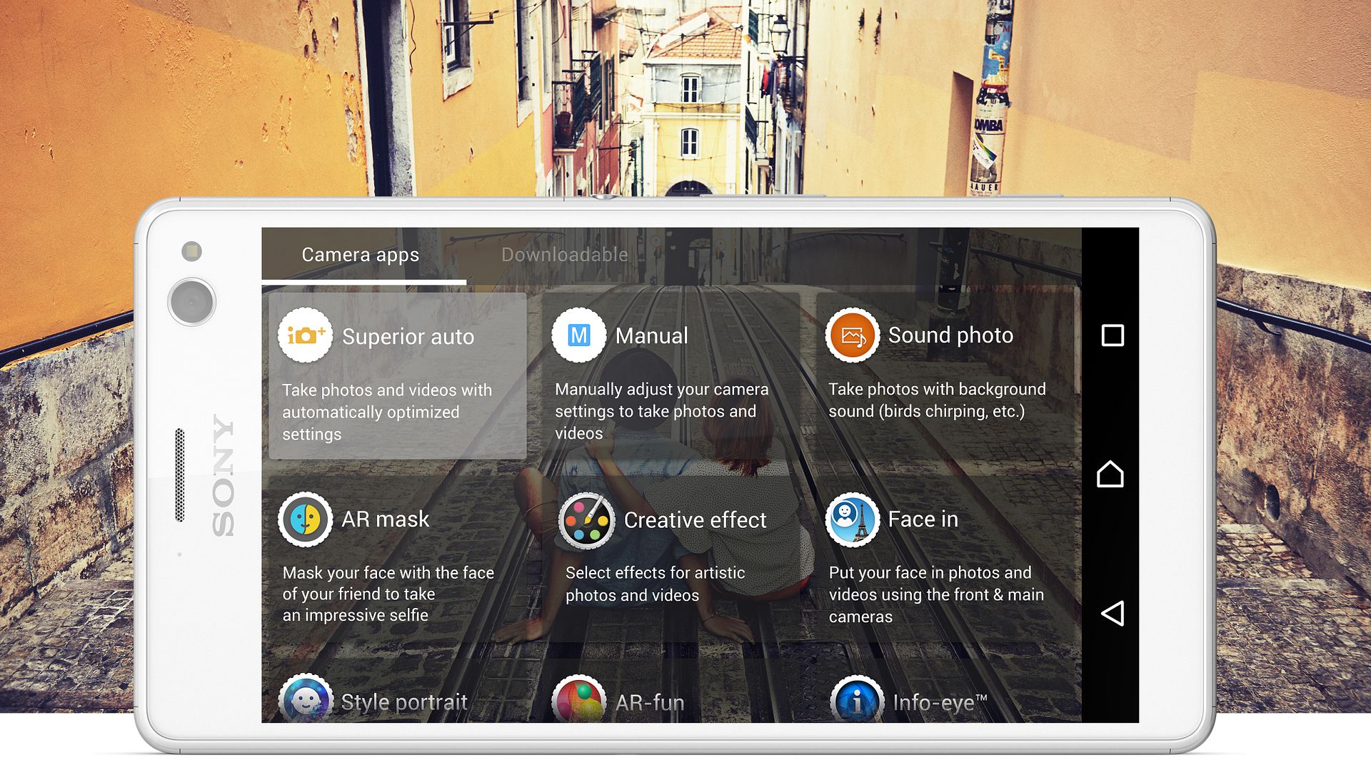The image size is (1371, 765).
Task: Tap the Android recent apps square button
Action: [x=1113, y=335]
